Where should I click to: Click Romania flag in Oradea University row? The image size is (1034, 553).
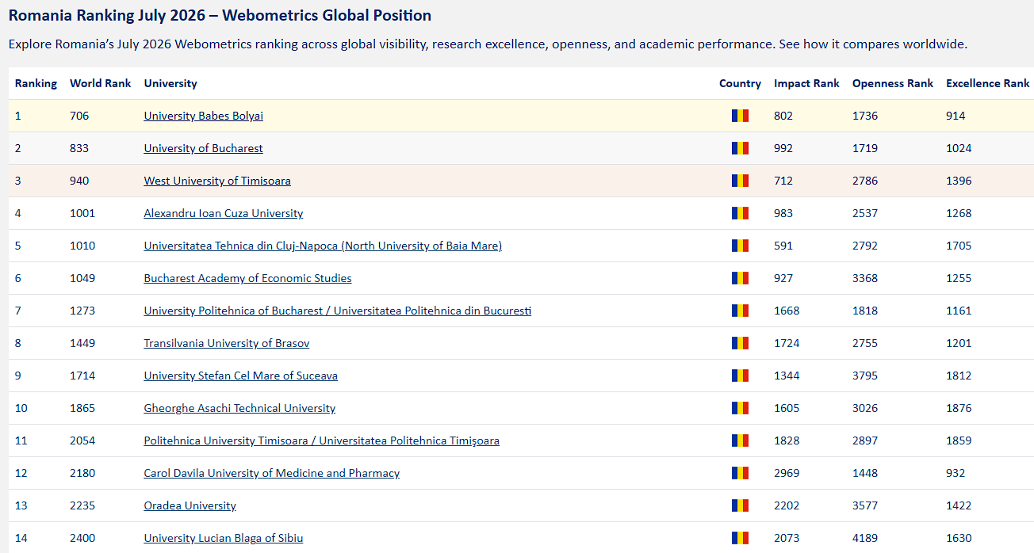click(740, 505)
